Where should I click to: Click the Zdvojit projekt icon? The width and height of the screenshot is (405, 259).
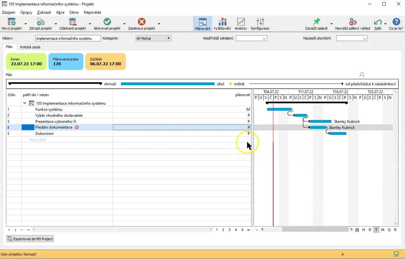(x=40, y=22)
